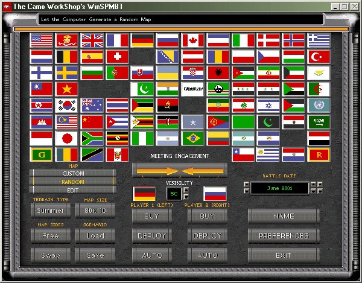The width and height of the screenshot is (362, 283).
Task: Open the NAME button
Action: (x=284, y=216)
